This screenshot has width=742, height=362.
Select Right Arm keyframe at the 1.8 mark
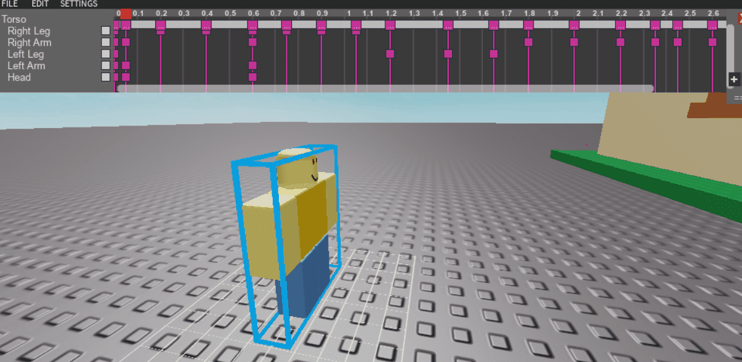point(528,42)
